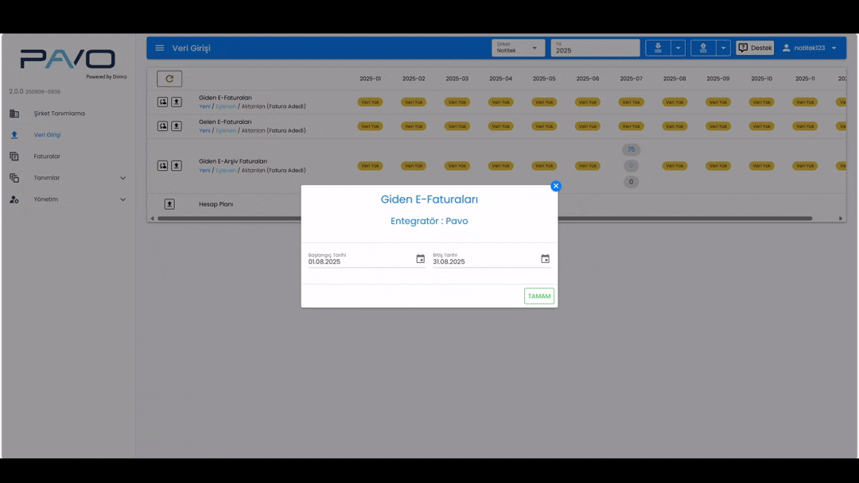This screenshot has width=859, height=483.
Task: Click the upload icon in the top bar
Action: (x=703, y=48)
